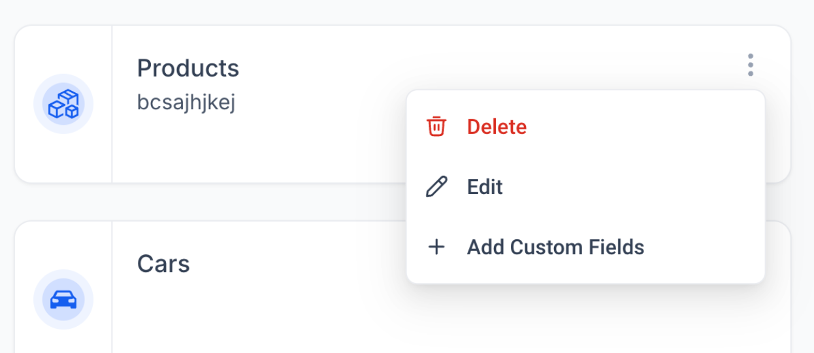This screenshot has width=814, height=353.
Task: Click the Products boxes icon
Action: coord(63,104)
